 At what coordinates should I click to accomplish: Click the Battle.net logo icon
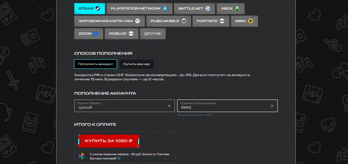tap(207, 9)
